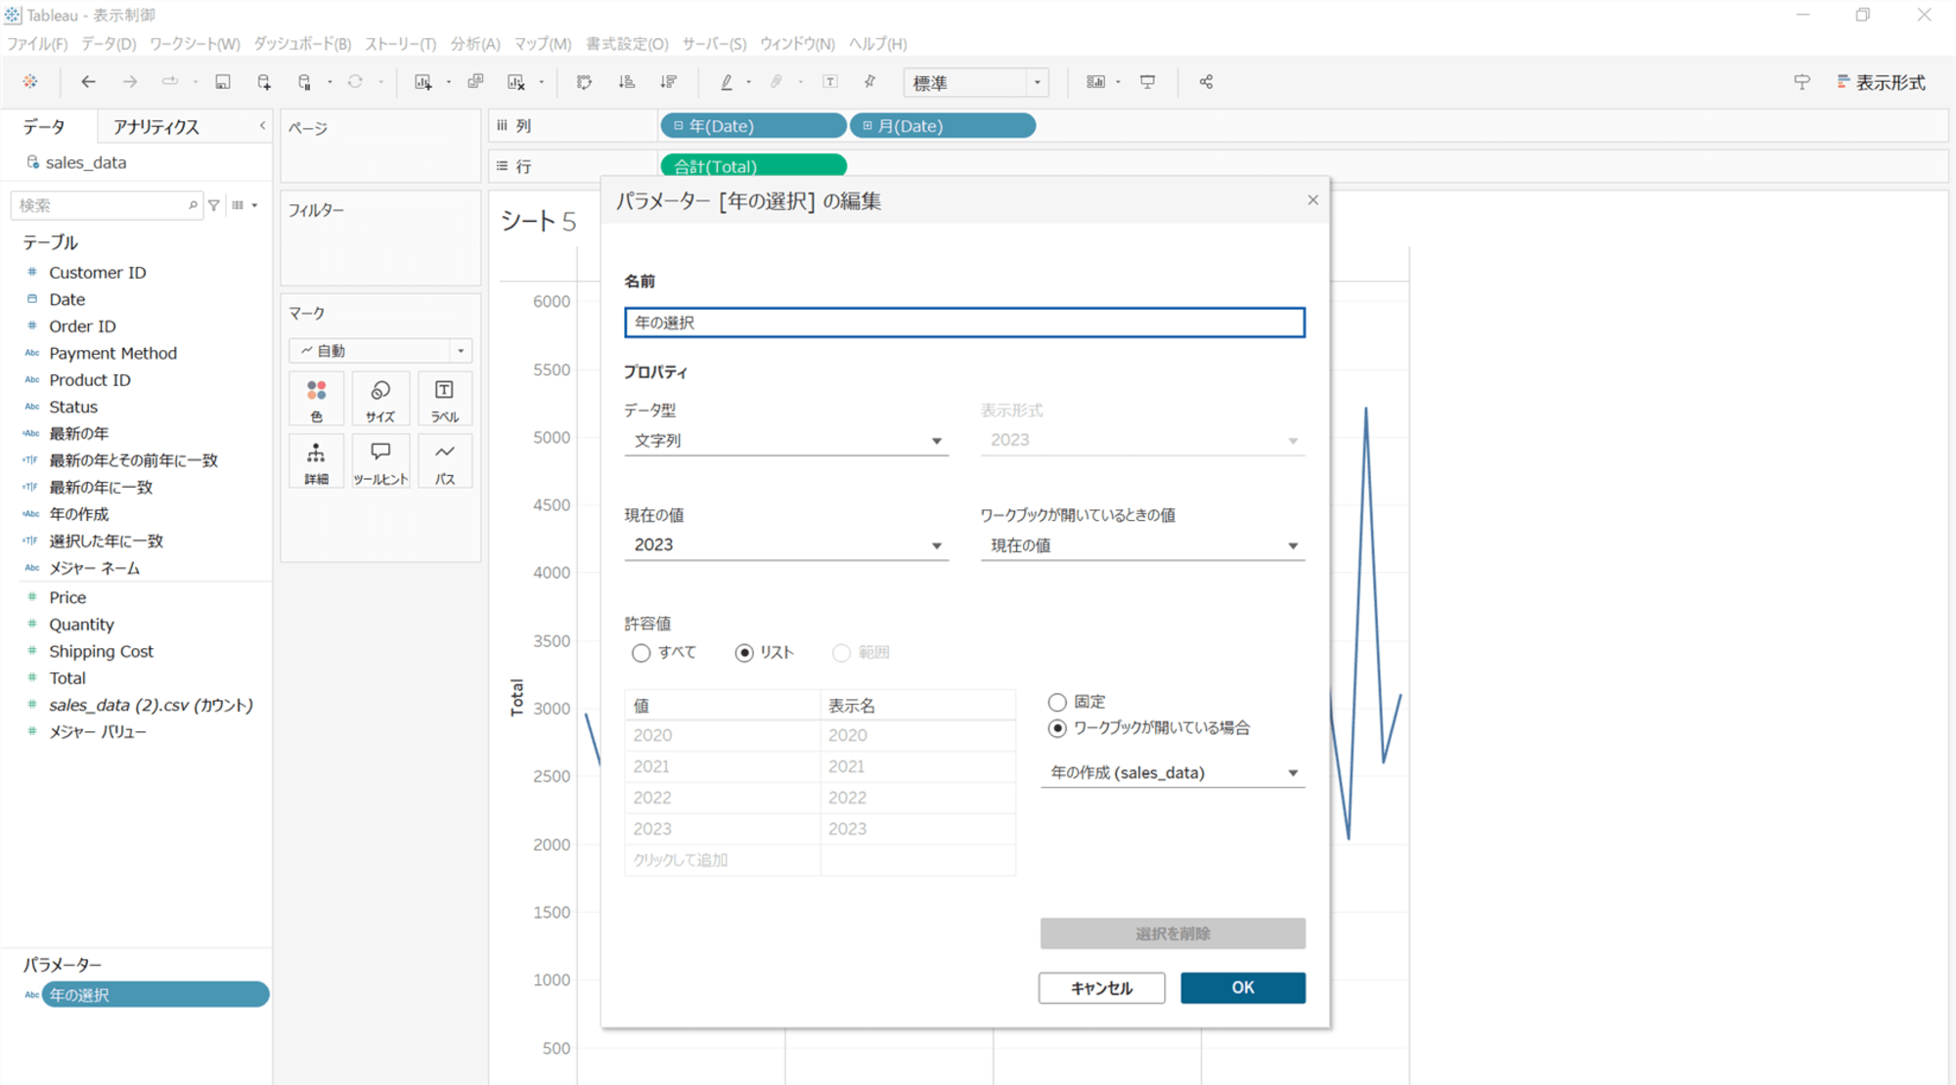
Task: Click the data pane 検索 search field
Action: (107, 205)
